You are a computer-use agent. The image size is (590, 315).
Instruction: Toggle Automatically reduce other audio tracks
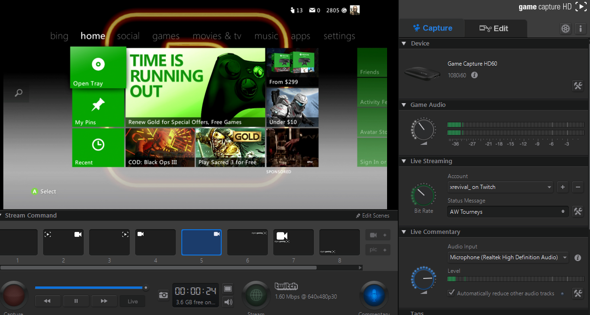451,293
